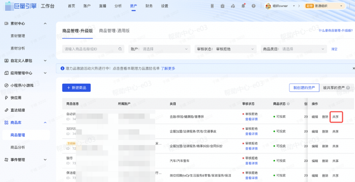The width and height of the screenshot is (355, 182).
Task: Open 资产 in top navigation
Action: click(x=133, y=6)
